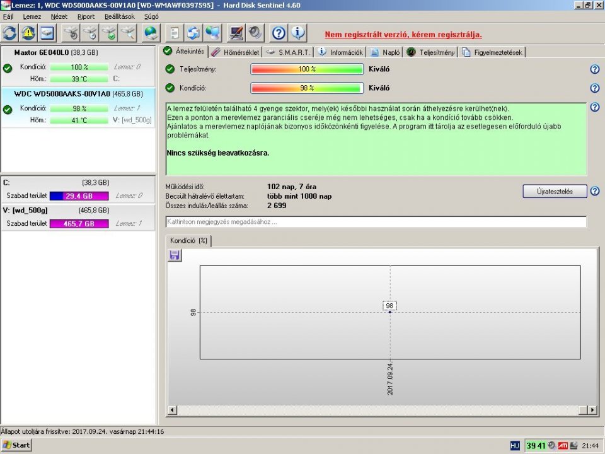The width and height of the screenshot is (605, 454).
Task: Click the save chart floppy disk icon
Action: pos(175,255)
